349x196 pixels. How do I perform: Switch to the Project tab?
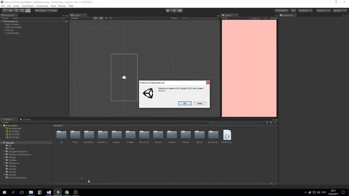pos(8,119)
